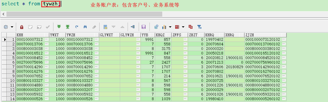Click the KHH column header
The image size is (328, 102).
(x=32, y=35)
